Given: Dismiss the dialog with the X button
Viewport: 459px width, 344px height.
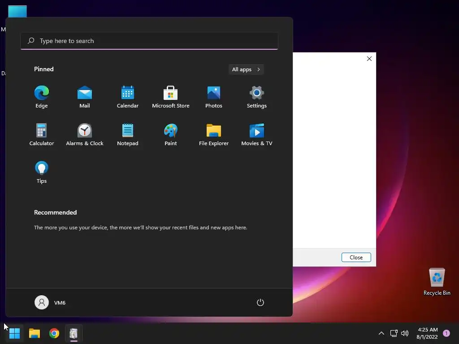Looking at the screenshot, I should 369,59.
